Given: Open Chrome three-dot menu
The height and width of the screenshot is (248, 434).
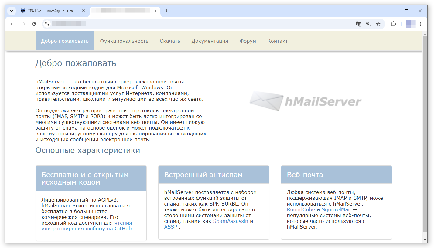Looking at the screenshot, I should click(x=421, y=24).
